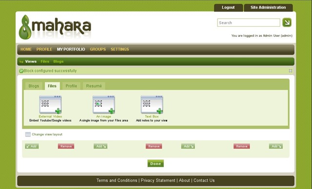Screen dimensions: 312x189
Task: Click the Change view layout link
Action: click(47, 134)
